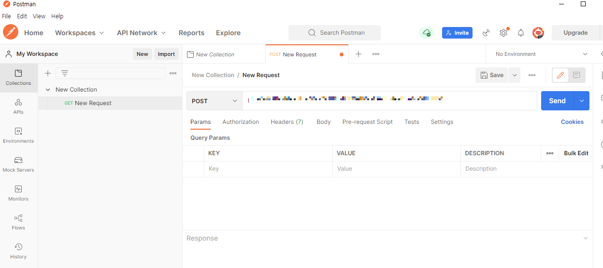
Task: Click the collections filter icon
Action: tap(65, 73)
